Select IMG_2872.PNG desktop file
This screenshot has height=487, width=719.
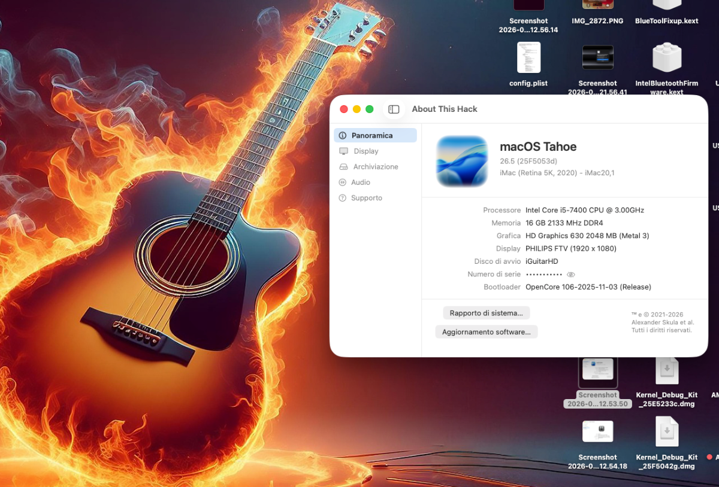pyautogui.click(x=597, y=13)
